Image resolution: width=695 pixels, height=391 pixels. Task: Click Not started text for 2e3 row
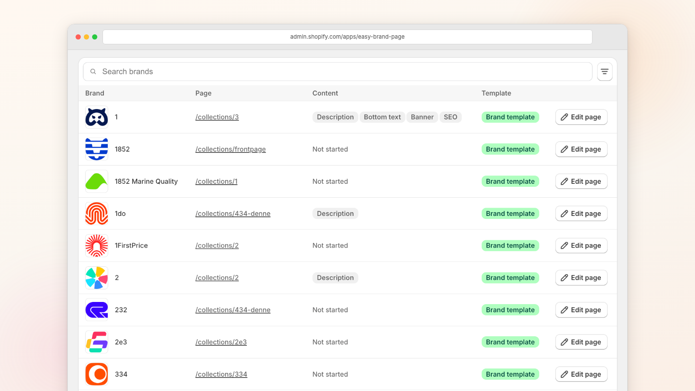(x=330, y=342)
